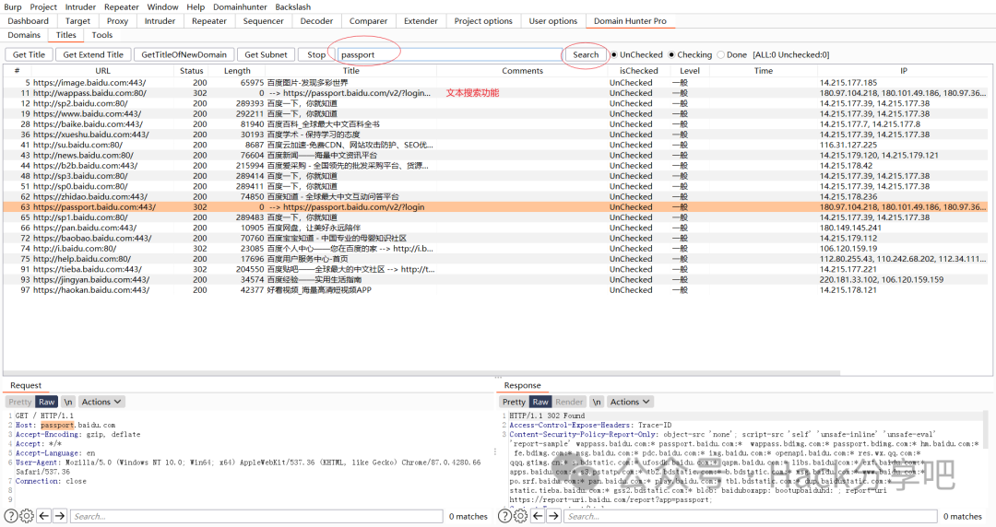Sort table by the URL column header

[103, 71]
